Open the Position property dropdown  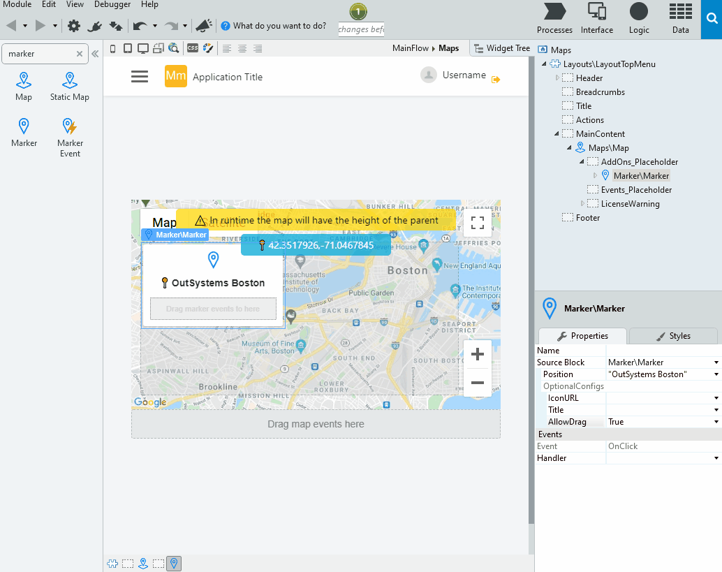(716, 374)
